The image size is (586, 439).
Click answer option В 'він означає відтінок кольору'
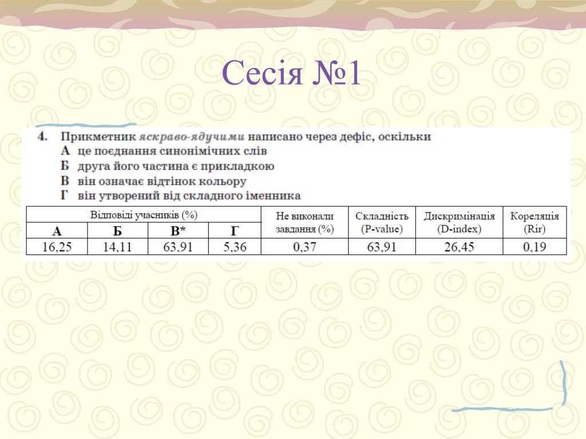coord(153,181)
